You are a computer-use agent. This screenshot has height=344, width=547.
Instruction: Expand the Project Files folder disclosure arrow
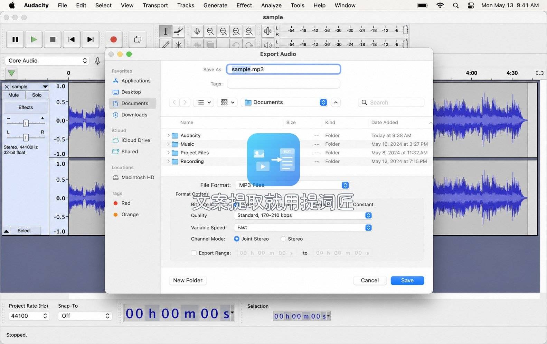(168, 153)
